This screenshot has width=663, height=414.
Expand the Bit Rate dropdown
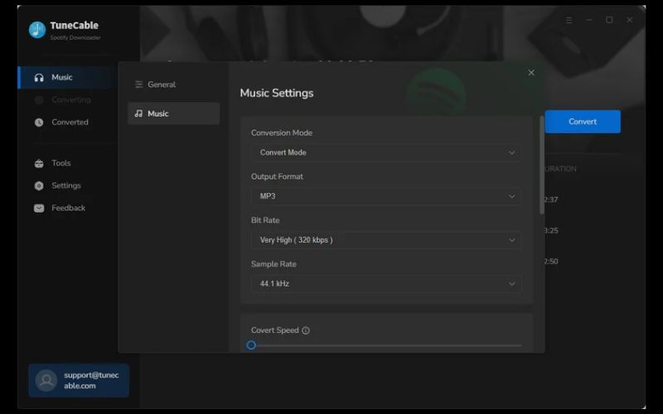[x=385, y=240]
